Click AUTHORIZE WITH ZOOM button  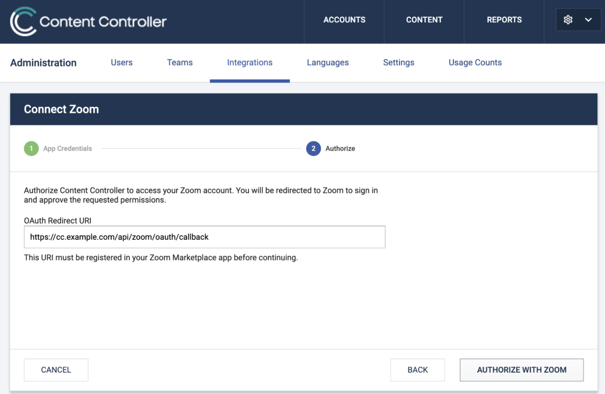522,370
